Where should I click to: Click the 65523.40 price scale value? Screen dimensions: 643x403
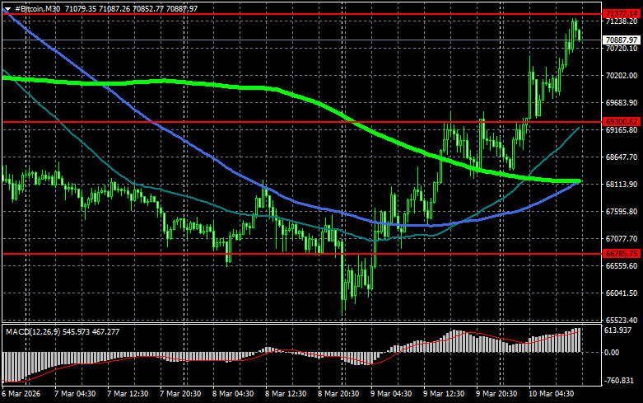click(x=622, y=320)
